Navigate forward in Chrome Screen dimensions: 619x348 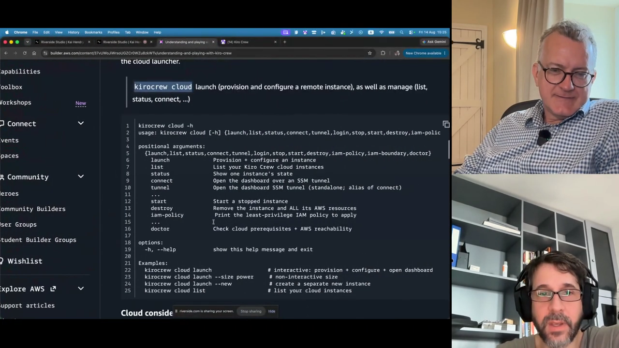click(15, 53)
